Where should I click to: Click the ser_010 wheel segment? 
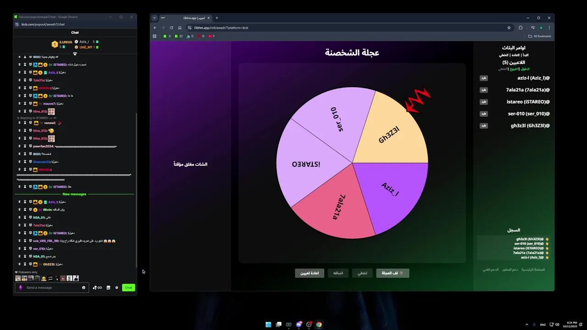(337, 118)
